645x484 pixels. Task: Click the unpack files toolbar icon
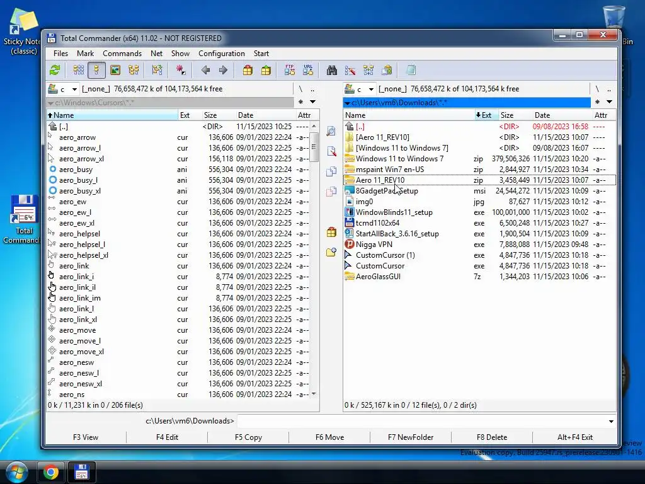[x=266, y=71]
